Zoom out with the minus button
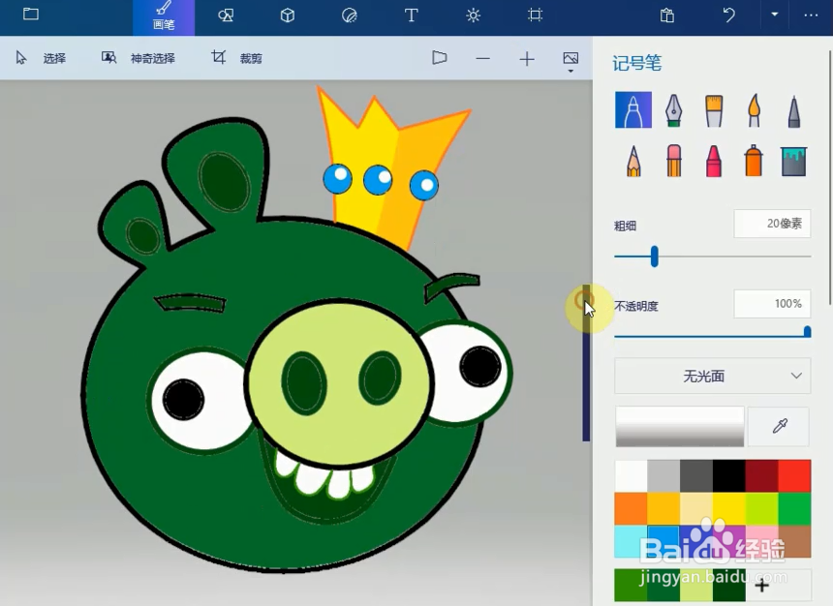833x606 pixels. [x=483, y=58]
